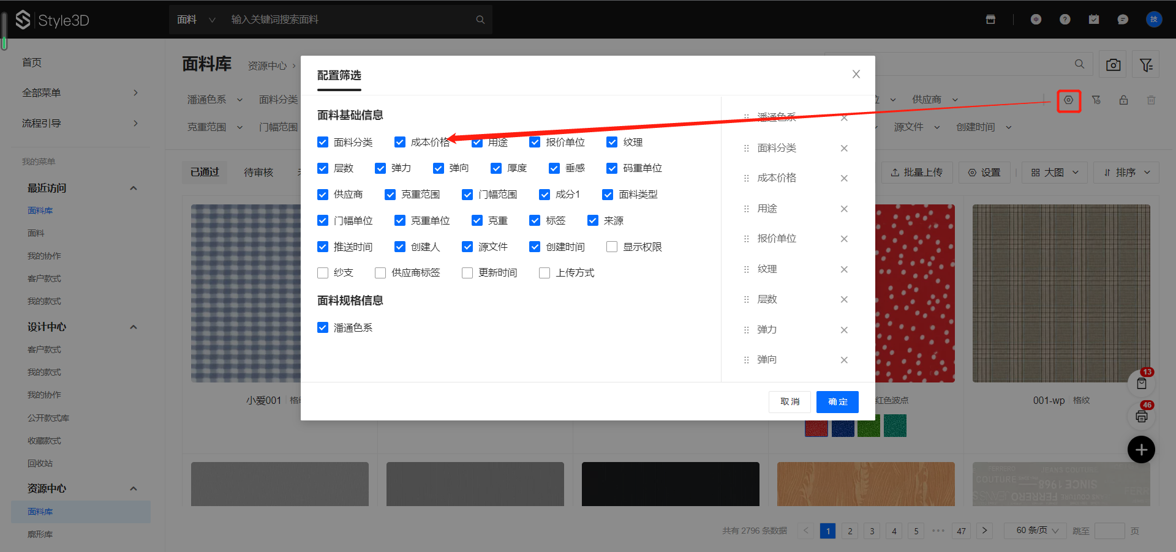Remove 纹理 from the selected list

click(844, 269)
